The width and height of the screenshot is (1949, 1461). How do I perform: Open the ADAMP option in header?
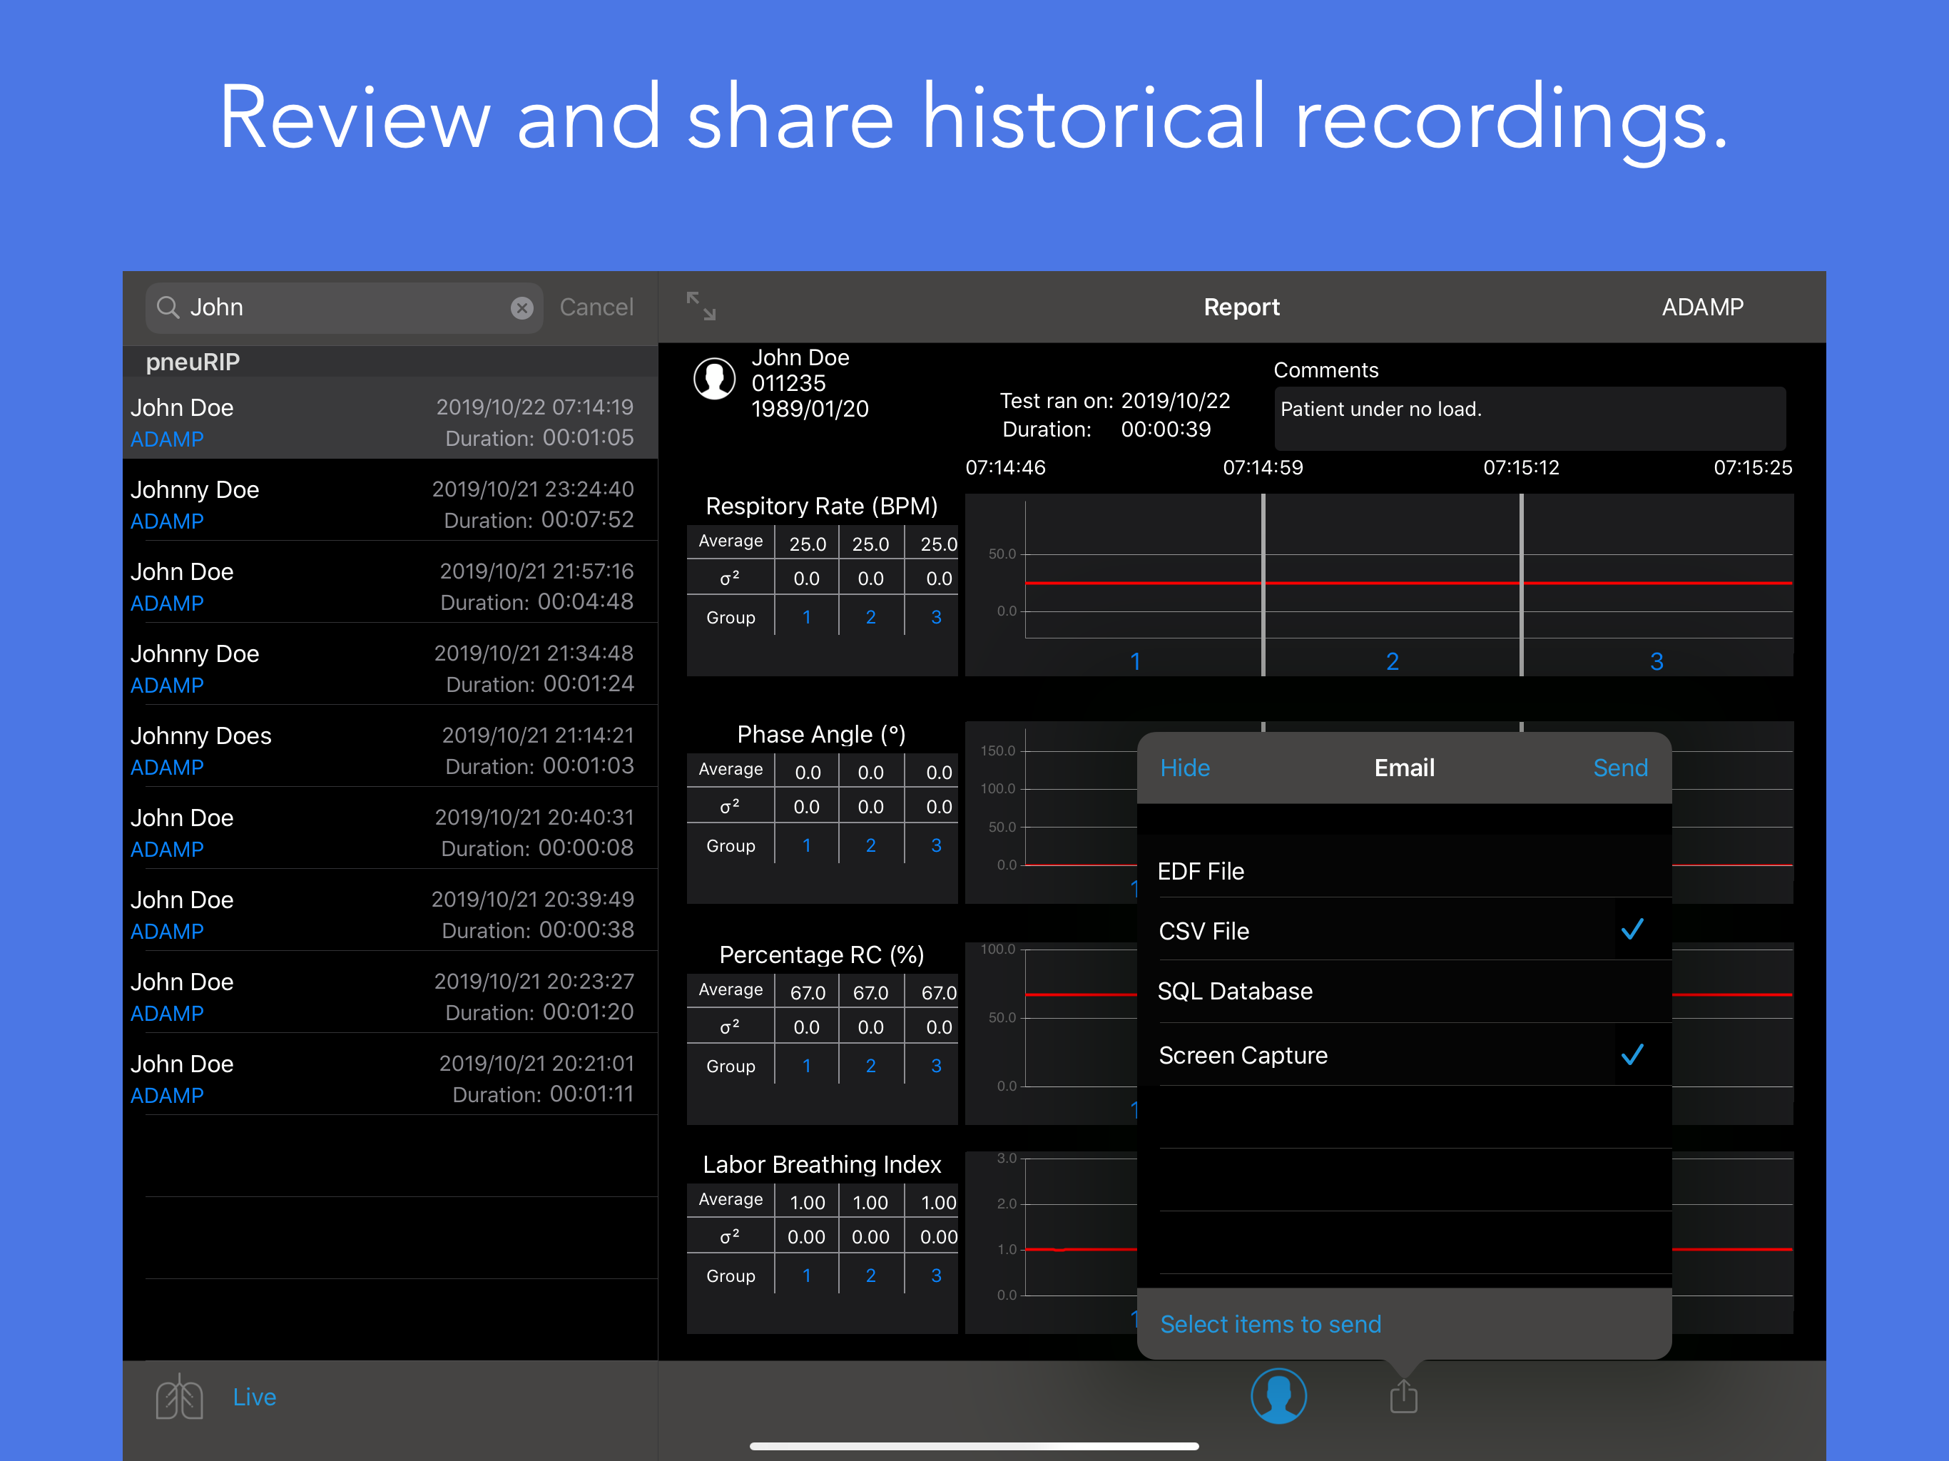[1701, 307]
